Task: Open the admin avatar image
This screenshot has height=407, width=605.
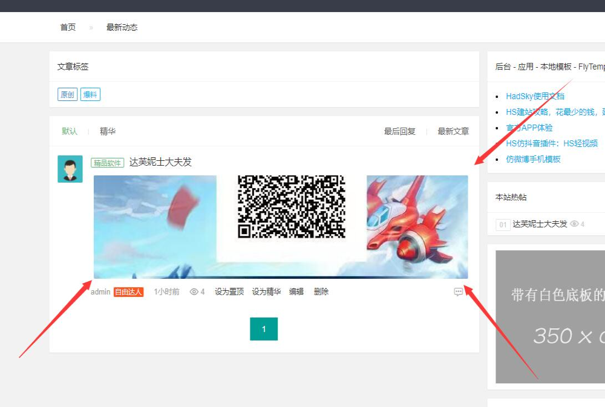Action: tap(70, 169)
